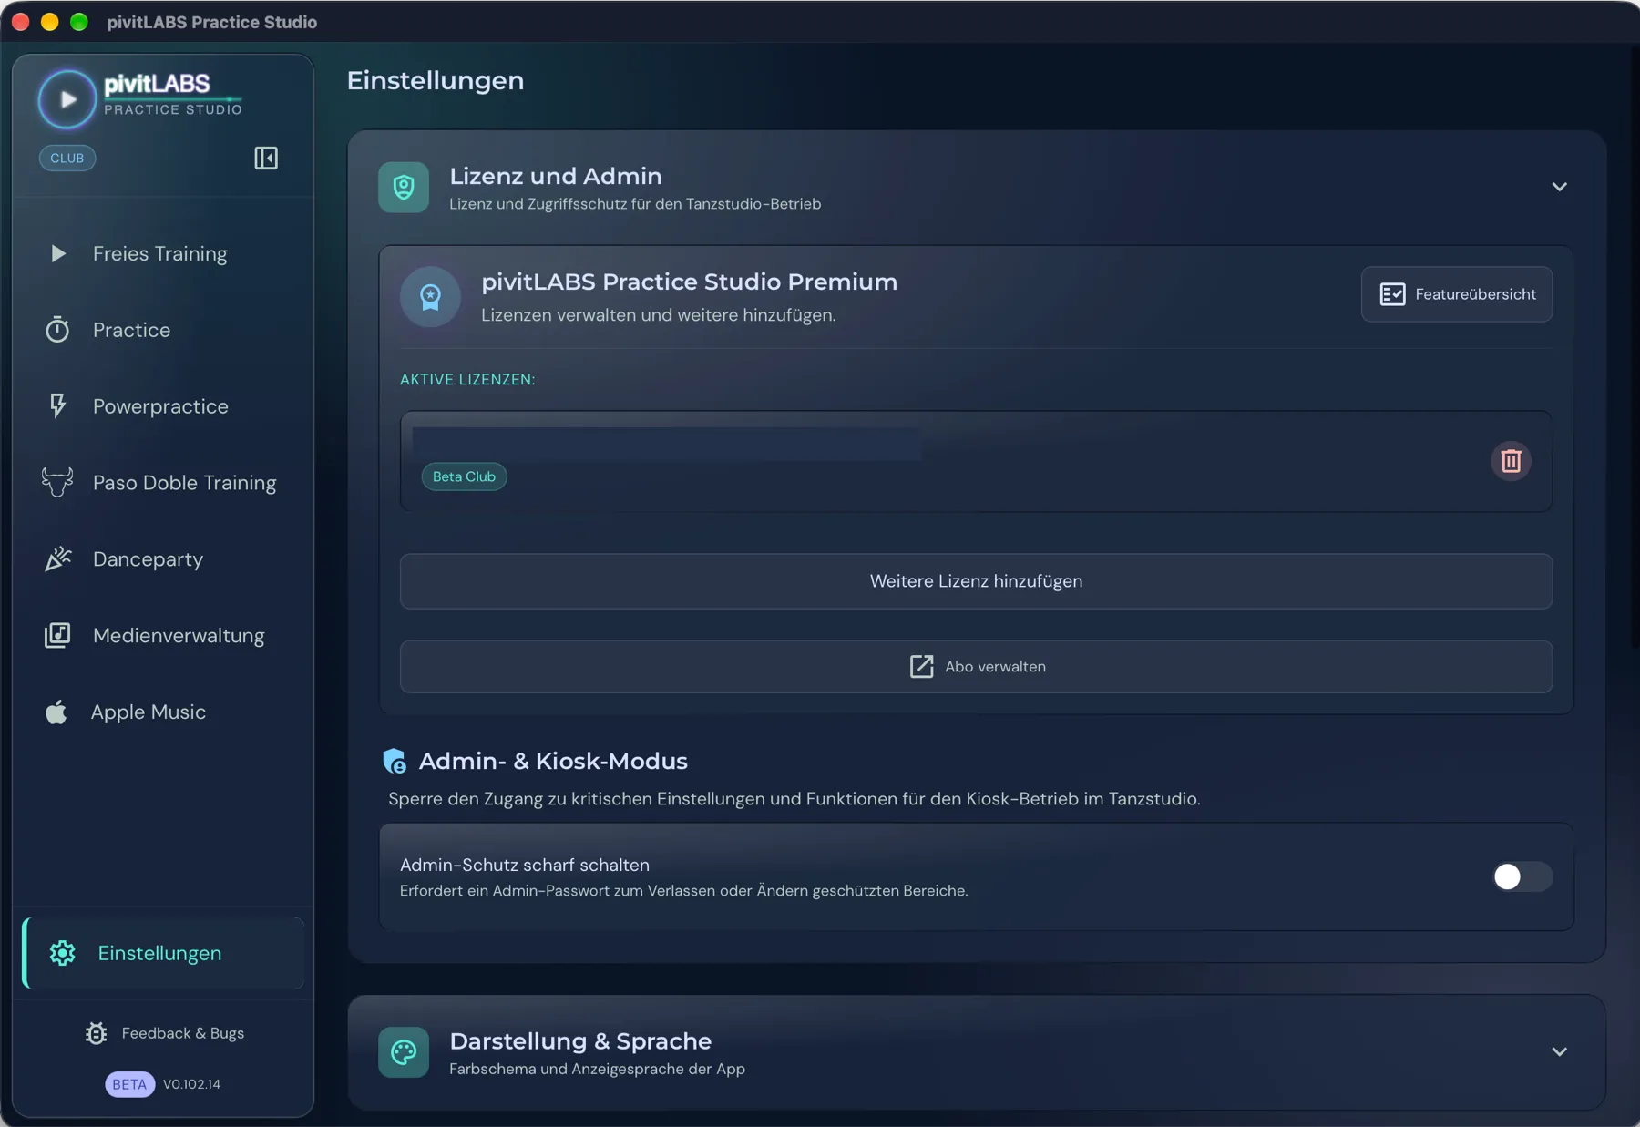Click the Premium award ribbon icon

click(x=430, y=296)
